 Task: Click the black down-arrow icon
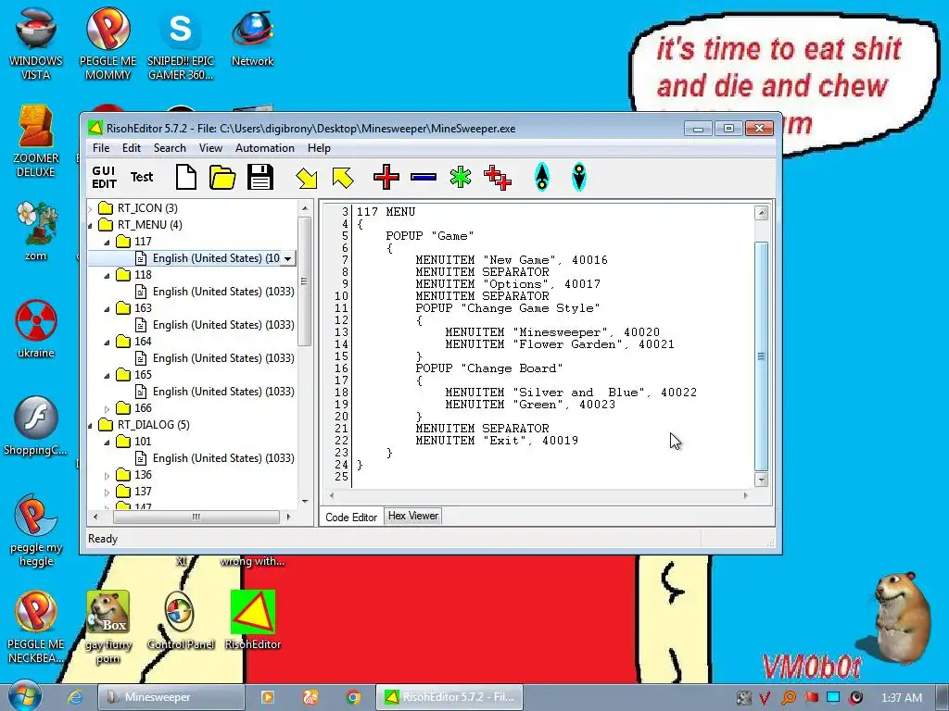(578, 177)
